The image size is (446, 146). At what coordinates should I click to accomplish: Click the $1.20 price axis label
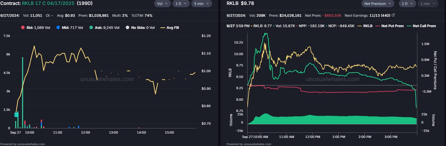click(206, 36)
